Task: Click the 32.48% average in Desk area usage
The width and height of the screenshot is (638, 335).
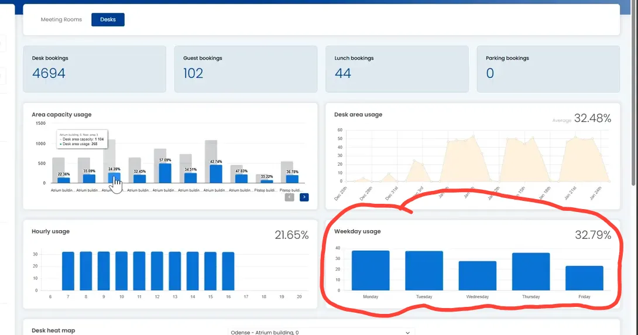Action: (592, 118)
